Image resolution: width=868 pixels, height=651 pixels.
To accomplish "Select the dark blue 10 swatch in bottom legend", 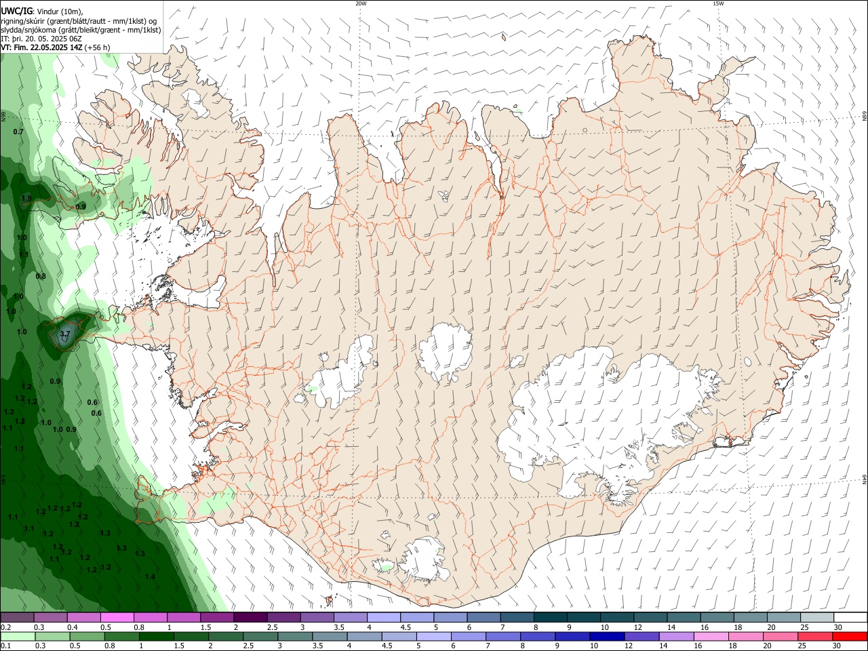I will pos(607,637).
